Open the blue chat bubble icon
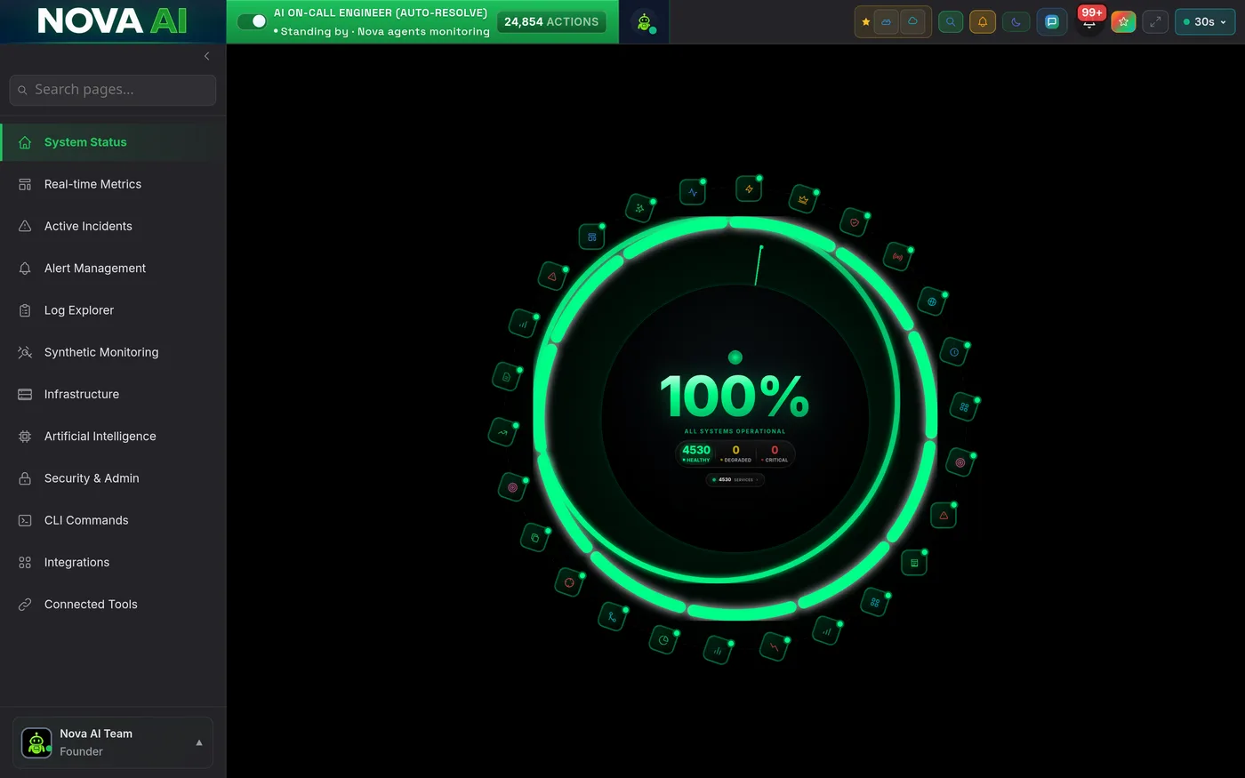Viewport: 1245px width, 778px height. pyautogui.click(x=1052, y=22)
